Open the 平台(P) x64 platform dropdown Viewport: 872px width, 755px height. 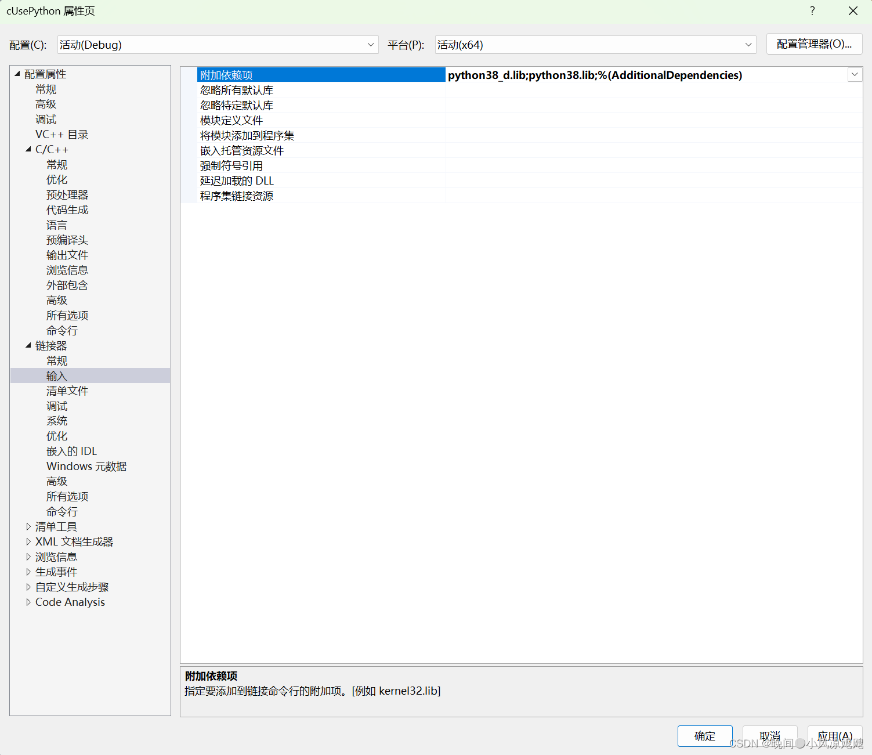point(748,44)
